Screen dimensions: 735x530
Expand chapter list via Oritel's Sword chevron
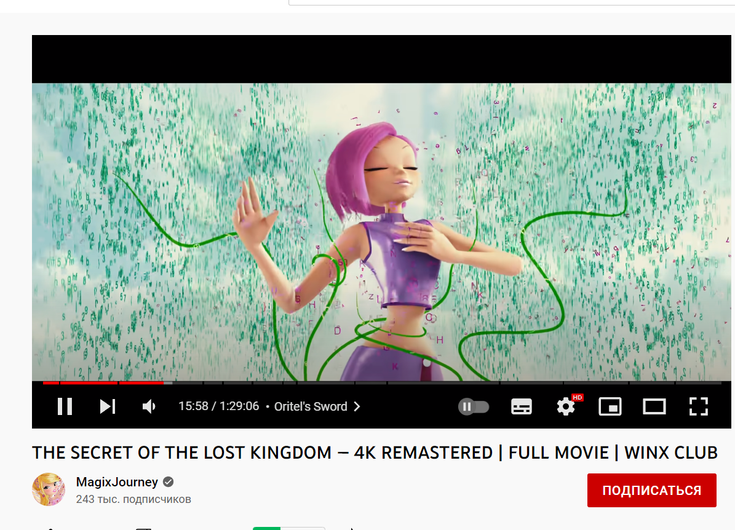click(357, 406)
